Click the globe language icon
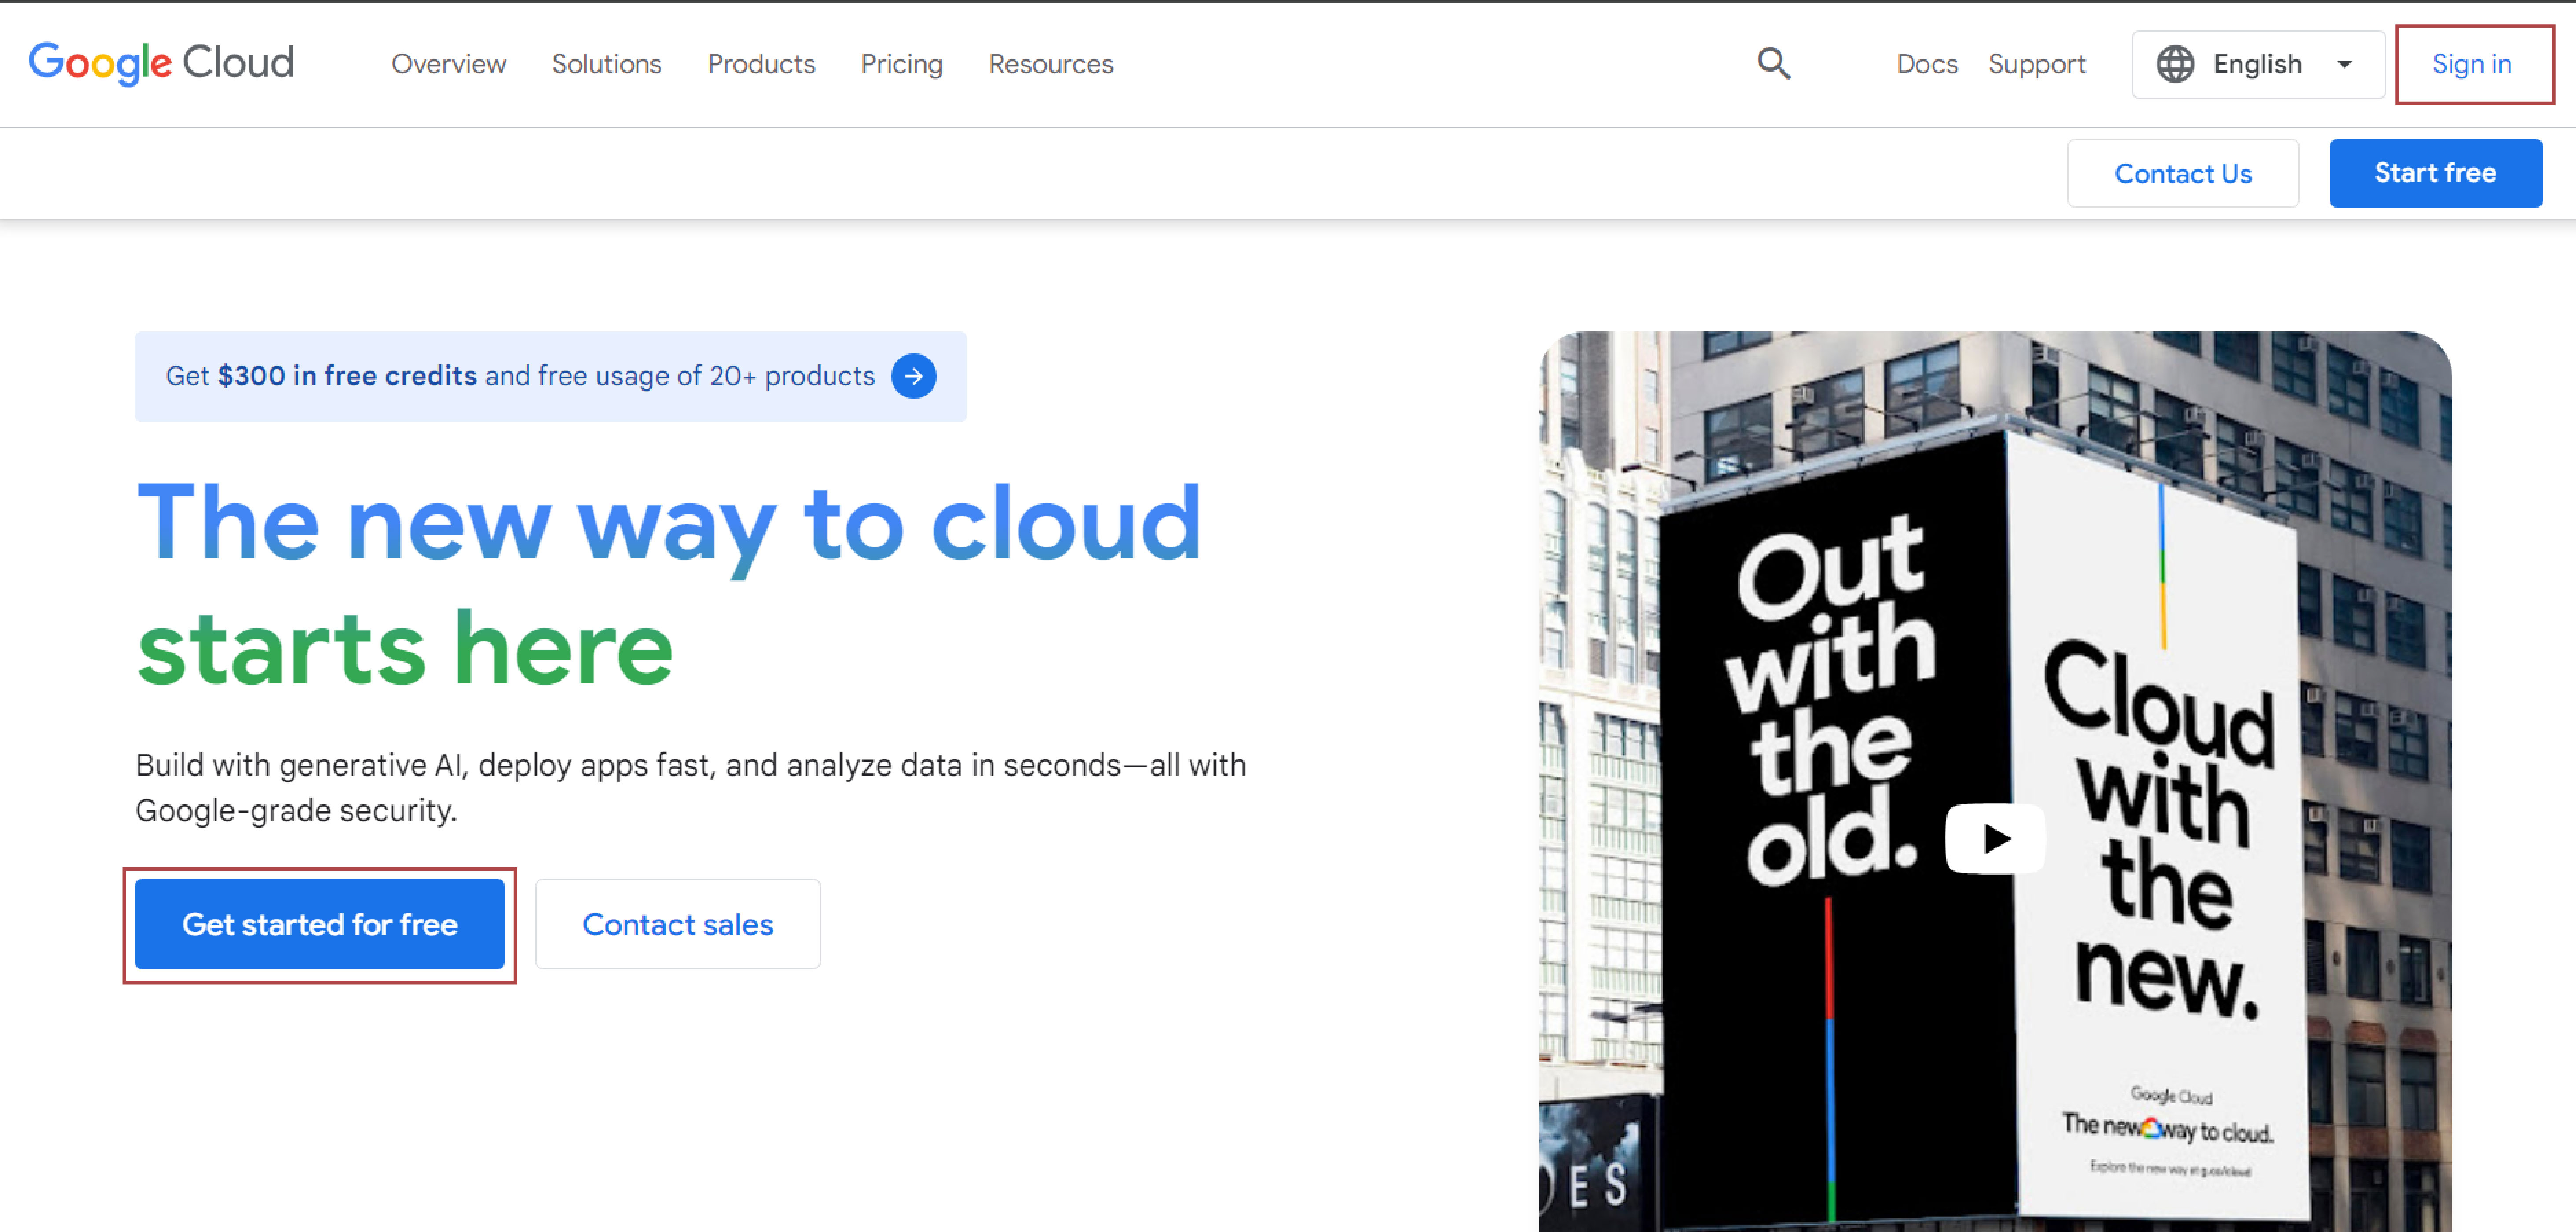 click(2174, 64)
